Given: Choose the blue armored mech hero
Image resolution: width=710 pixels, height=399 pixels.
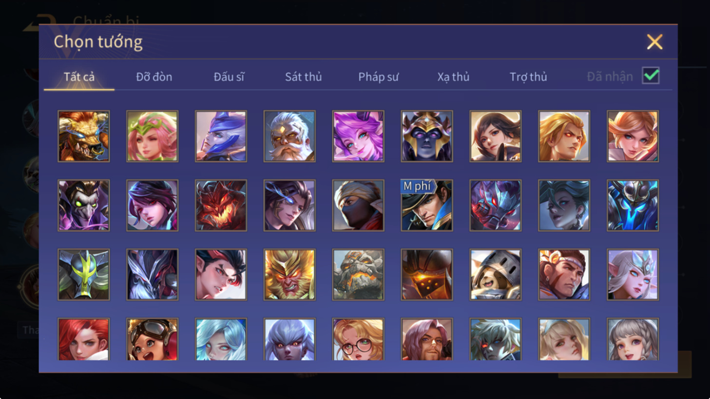Looking at the screenshot, I should pos(633,205).
